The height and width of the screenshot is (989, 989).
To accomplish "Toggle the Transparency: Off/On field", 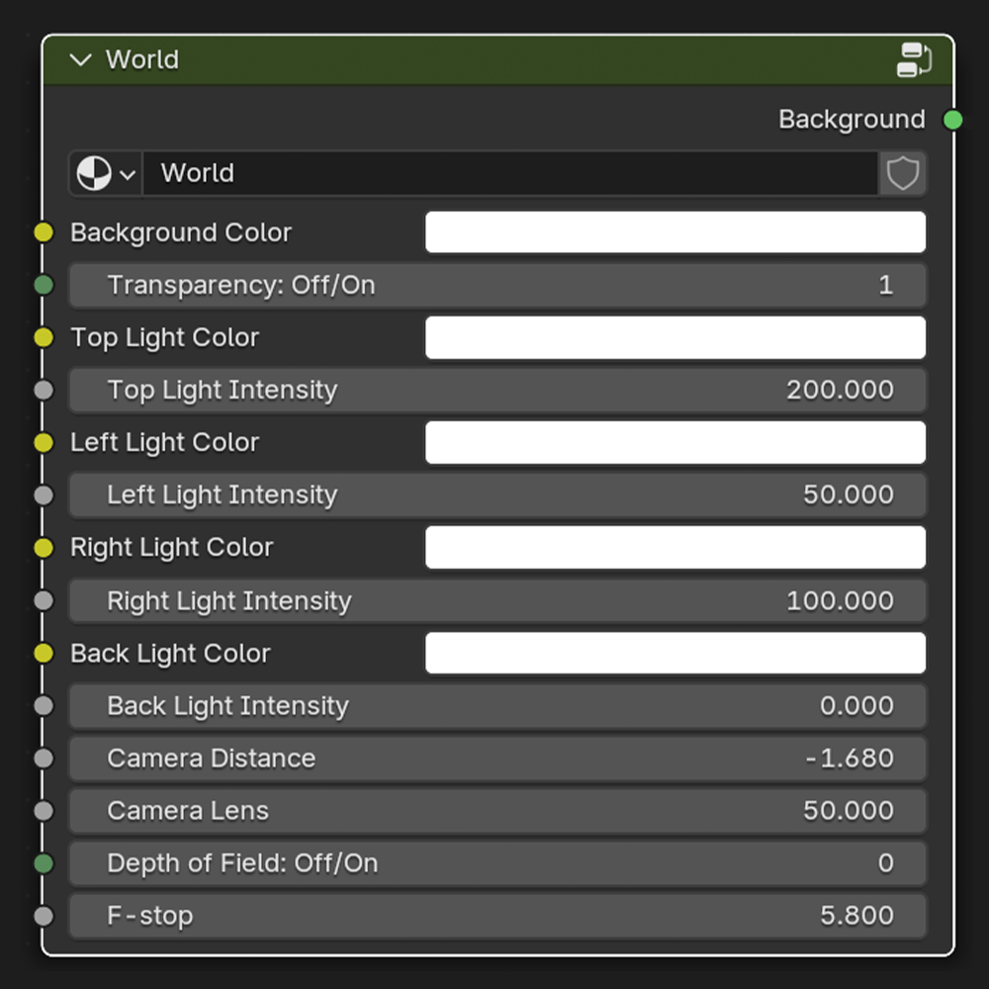I will tap(497, 286).
